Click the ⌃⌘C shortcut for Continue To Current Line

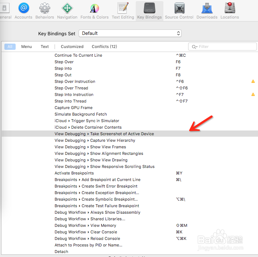180,55
